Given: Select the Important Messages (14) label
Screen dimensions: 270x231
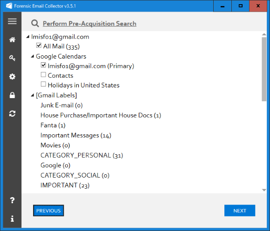Looking at the screenshot, I should (x=76, y=135).
